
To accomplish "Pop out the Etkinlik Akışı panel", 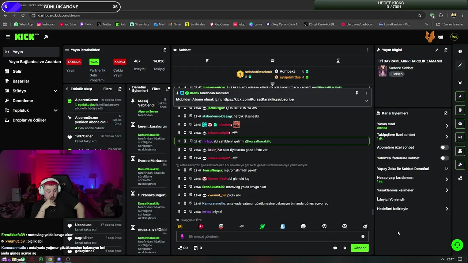I will point(120,89).
